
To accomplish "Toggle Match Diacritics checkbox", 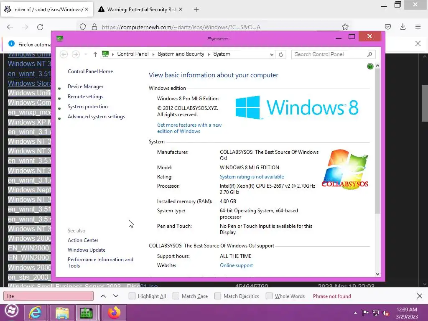I will 217,296.
